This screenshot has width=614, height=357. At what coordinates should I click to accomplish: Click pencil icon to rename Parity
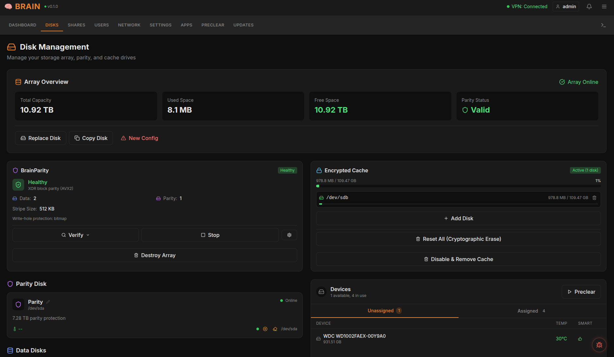click(x=48, y=302)
